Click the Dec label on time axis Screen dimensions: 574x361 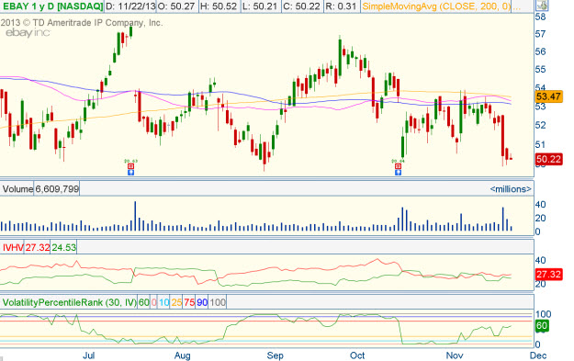pos(538,355)
